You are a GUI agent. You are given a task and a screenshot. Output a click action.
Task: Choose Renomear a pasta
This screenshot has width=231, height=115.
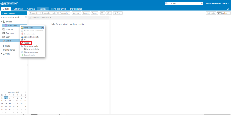[x=32, y=46]
